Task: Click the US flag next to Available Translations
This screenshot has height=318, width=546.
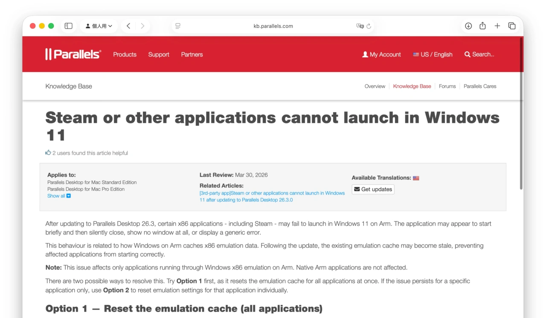Action: click(x=416, y=178)
